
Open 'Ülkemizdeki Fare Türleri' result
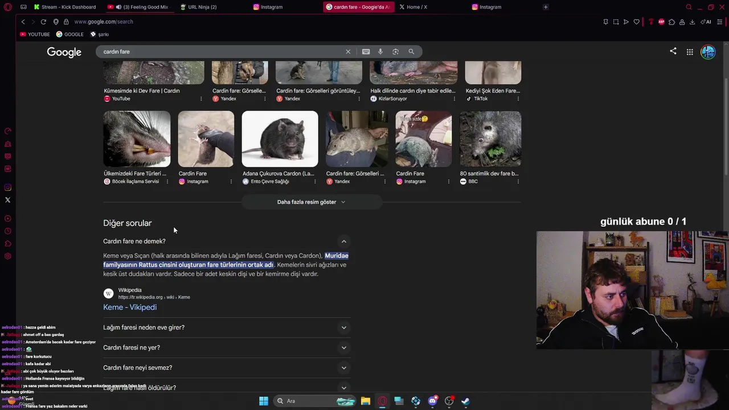click(135, 174)
